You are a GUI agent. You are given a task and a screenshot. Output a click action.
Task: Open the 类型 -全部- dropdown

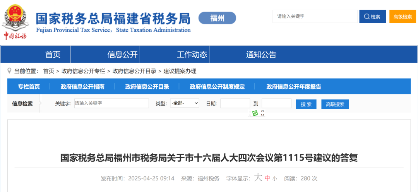185,103
